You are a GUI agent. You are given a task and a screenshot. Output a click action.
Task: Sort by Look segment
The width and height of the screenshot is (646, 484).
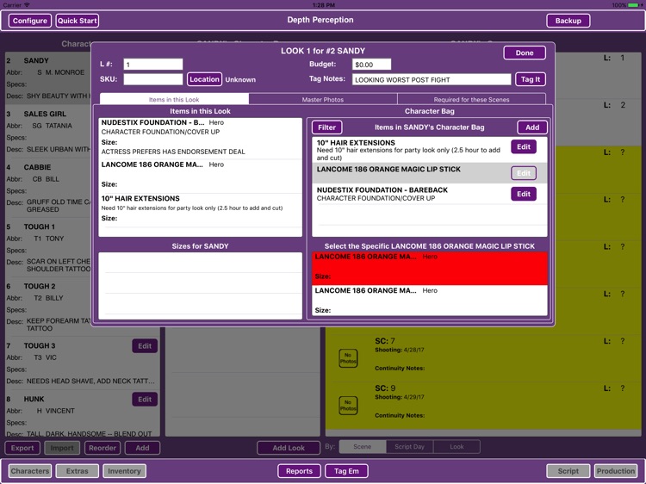point(457,446)
